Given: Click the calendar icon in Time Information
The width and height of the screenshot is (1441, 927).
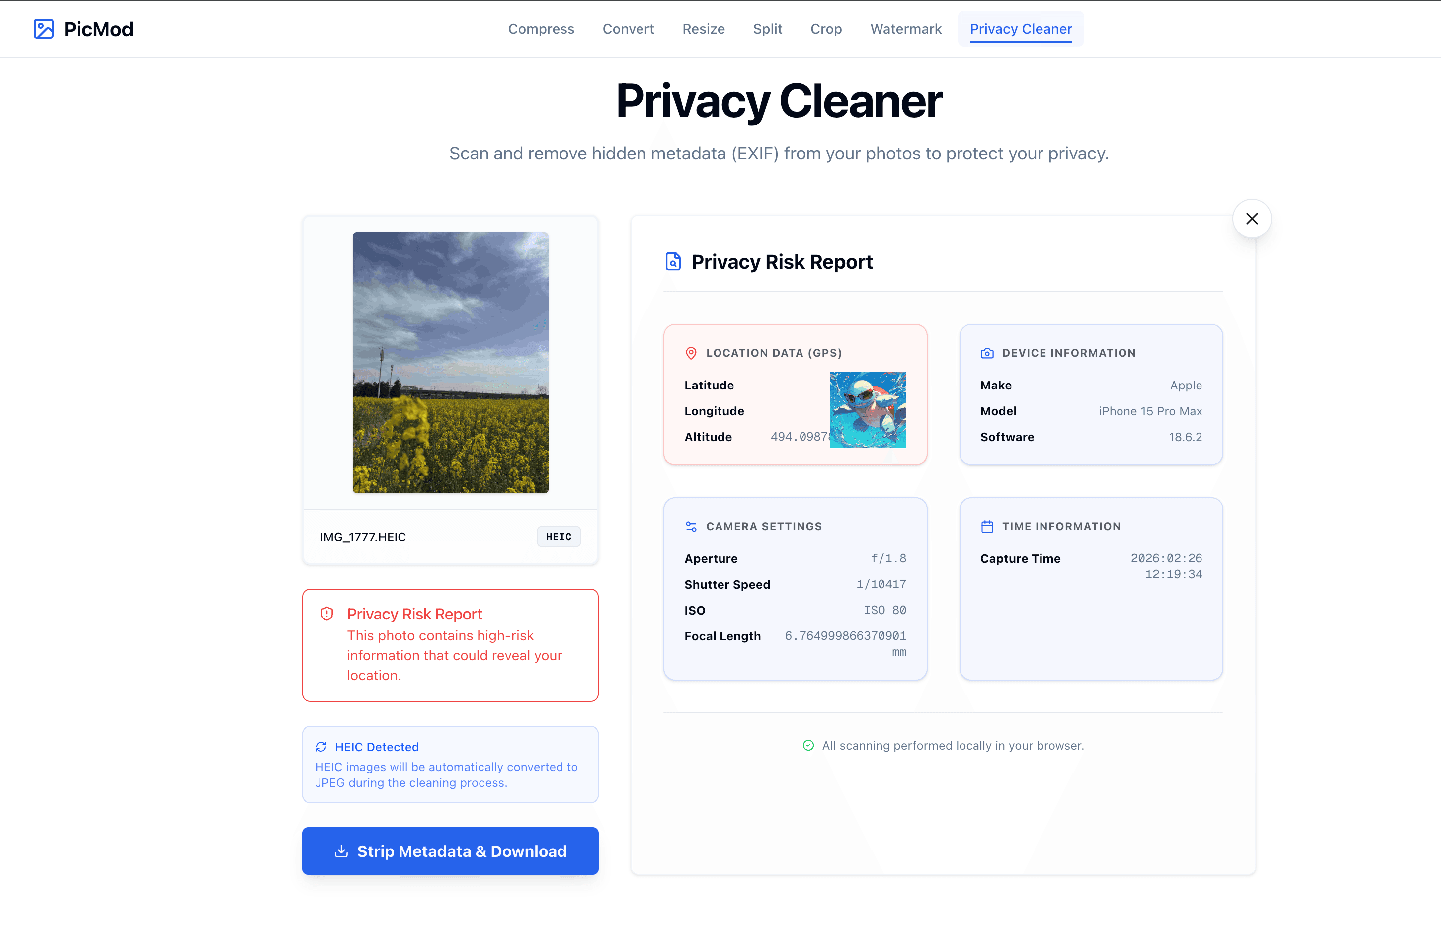Looking at the screenshot, I should (x=986, y=526).
